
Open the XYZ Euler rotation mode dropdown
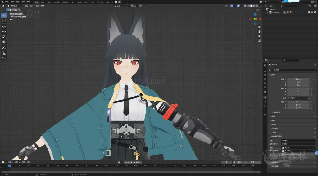(x=298, y=98)
